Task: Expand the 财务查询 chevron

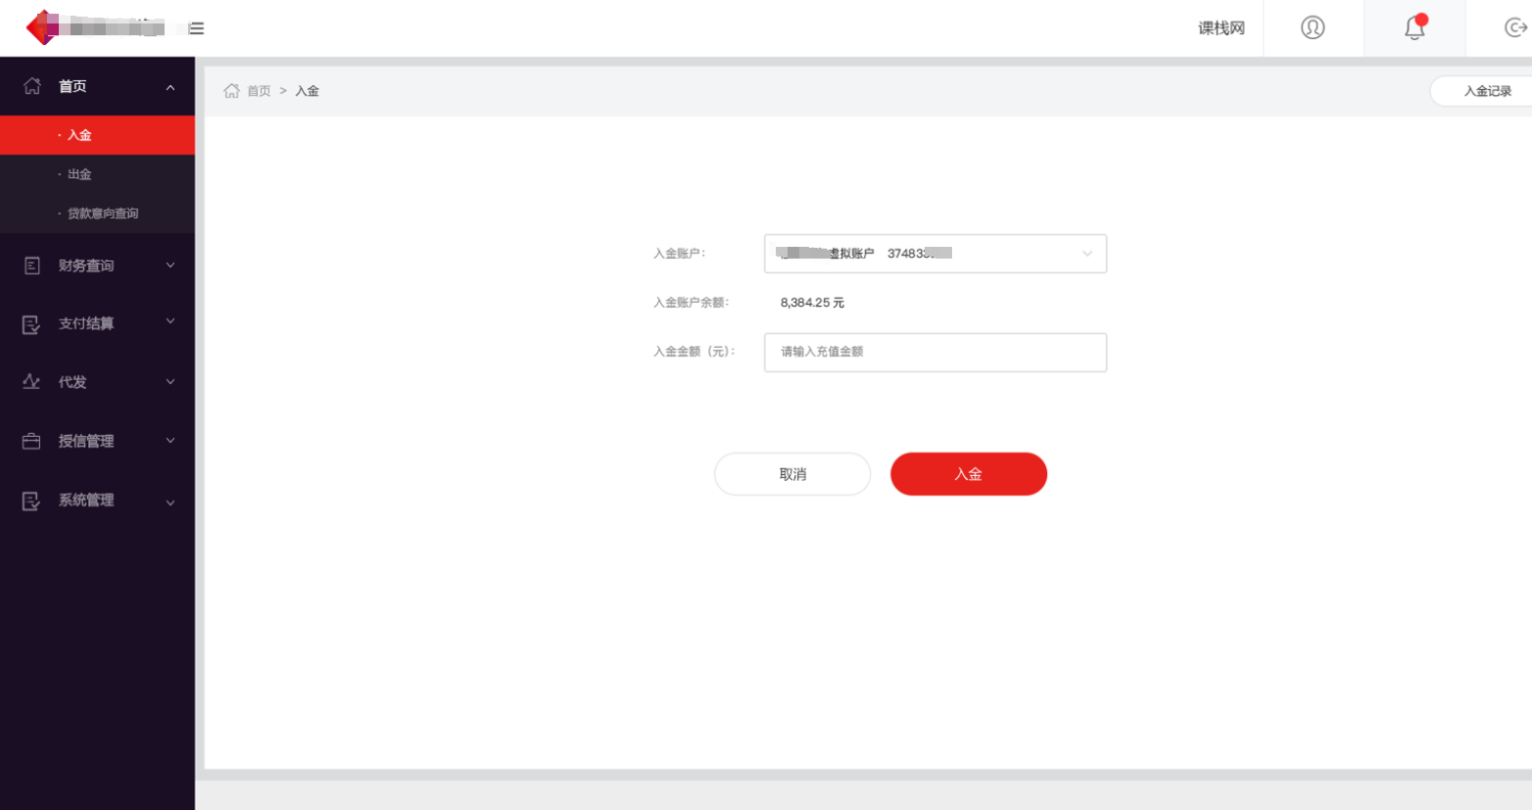Action: tap(170, 265)
